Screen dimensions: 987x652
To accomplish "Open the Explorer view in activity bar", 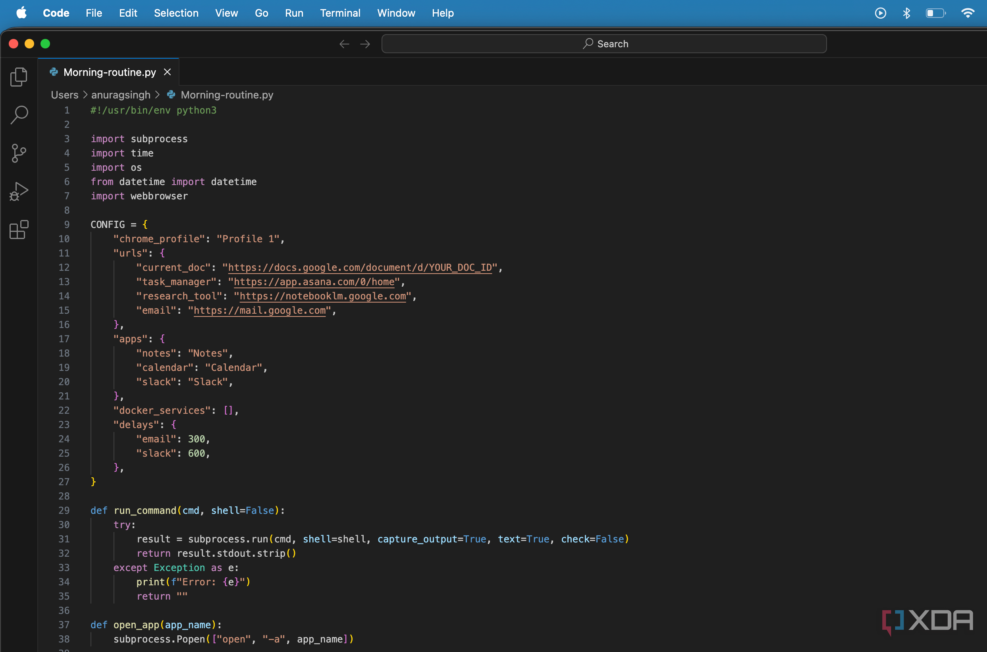I will pos(19,77).
